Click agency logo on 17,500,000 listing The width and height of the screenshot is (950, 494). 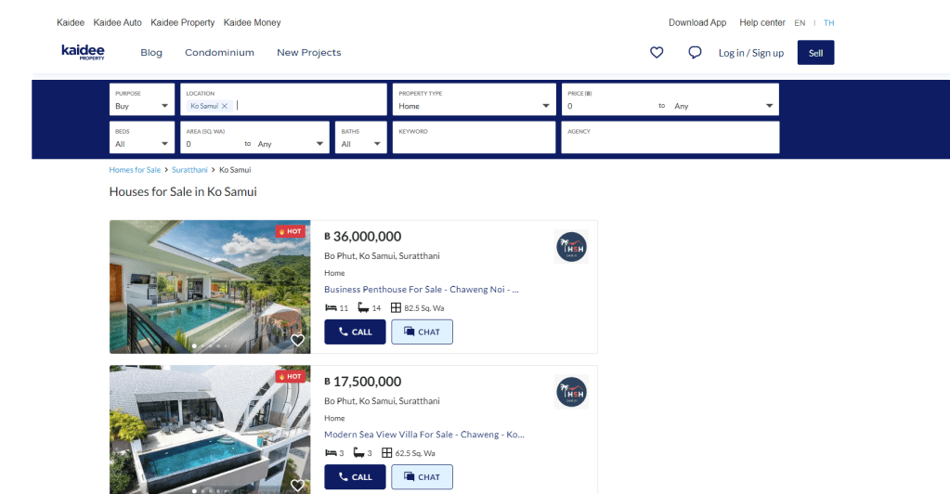(x=571, y=392)
